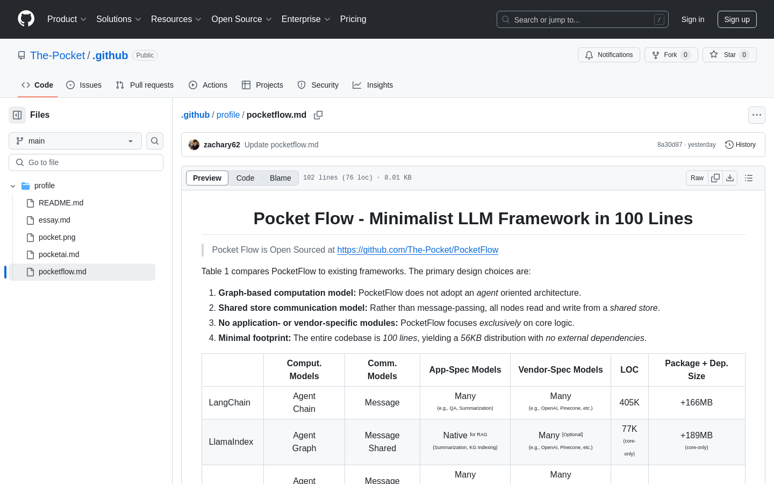Open Notifications bell button
The height and width of the screenshot is (484, 774).
(x=609, y=55)
